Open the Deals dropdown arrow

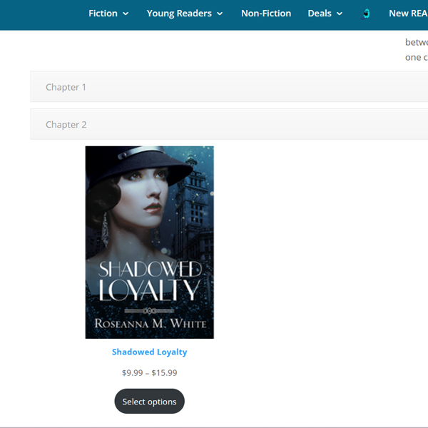[x=340, y=14]
